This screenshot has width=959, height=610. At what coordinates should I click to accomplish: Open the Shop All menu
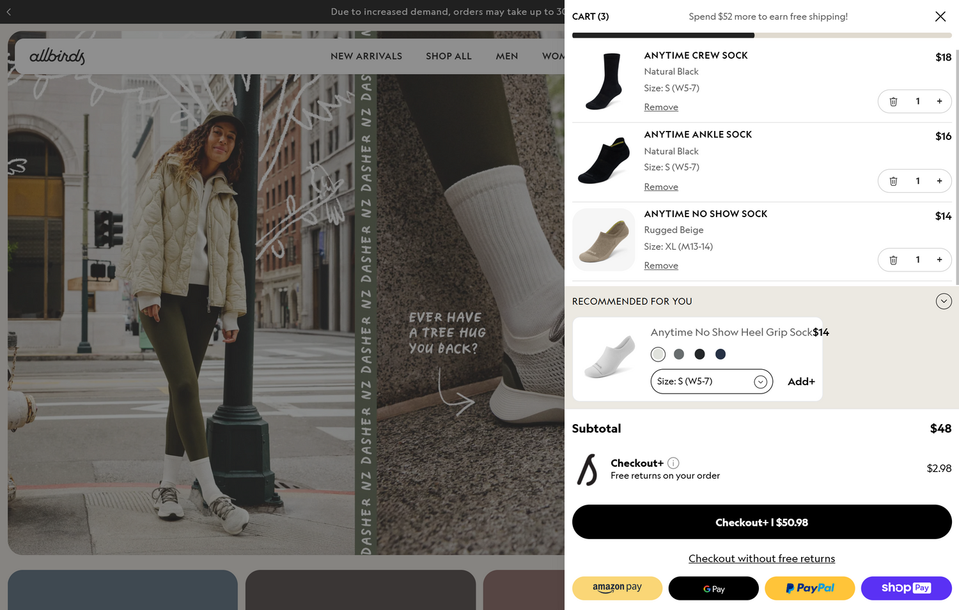(x=449, y=56)
